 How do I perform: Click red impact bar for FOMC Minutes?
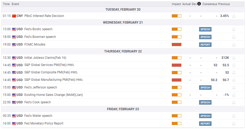coord(176,45)
